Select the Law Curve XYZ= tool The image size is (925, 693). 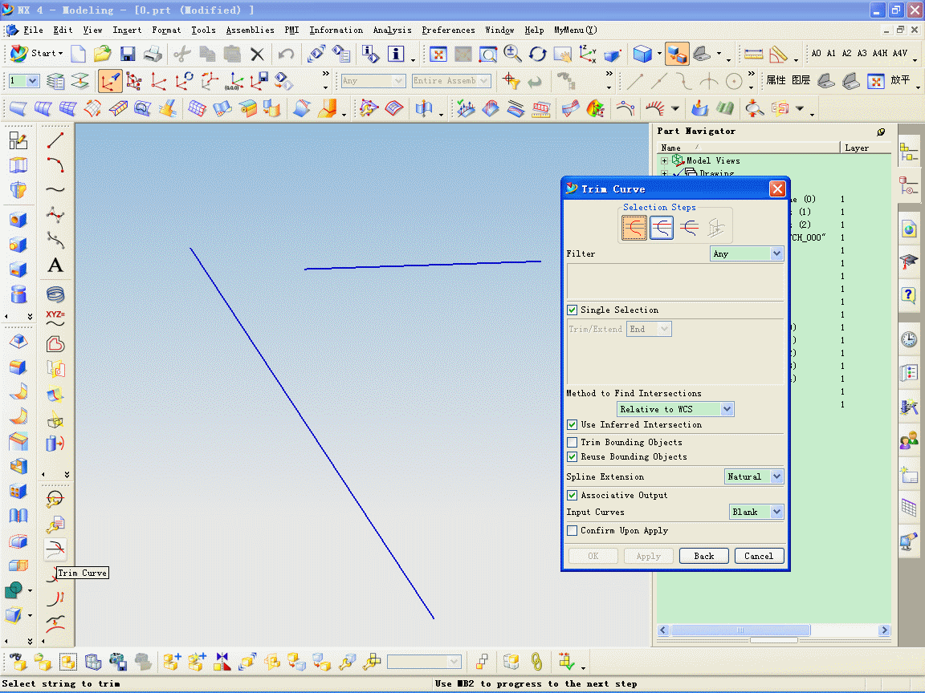pyautogui.click(x=55, y=318)
